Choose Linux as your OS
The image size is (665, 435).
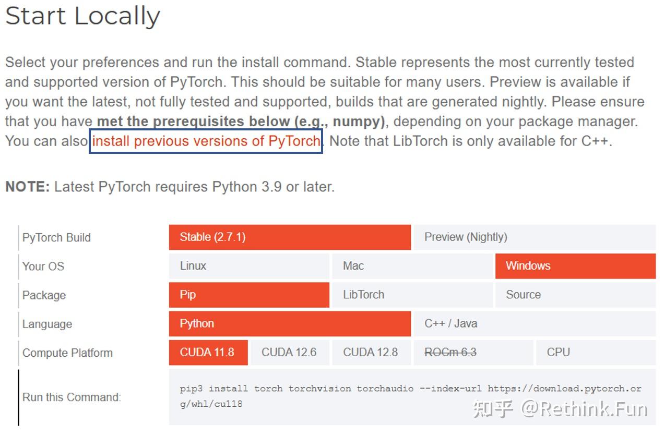click(248, 266)
